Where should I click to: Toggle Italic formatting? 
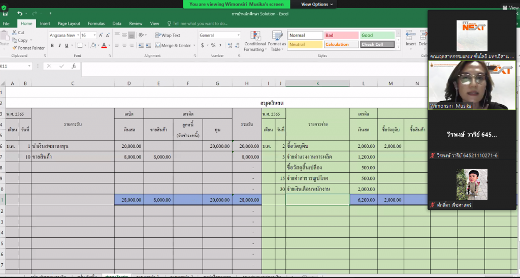tap(59, 46)
